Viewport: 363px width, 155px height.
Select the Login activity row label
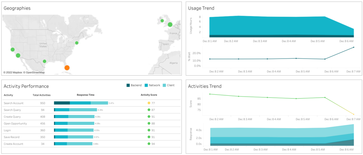coord(7,131)
